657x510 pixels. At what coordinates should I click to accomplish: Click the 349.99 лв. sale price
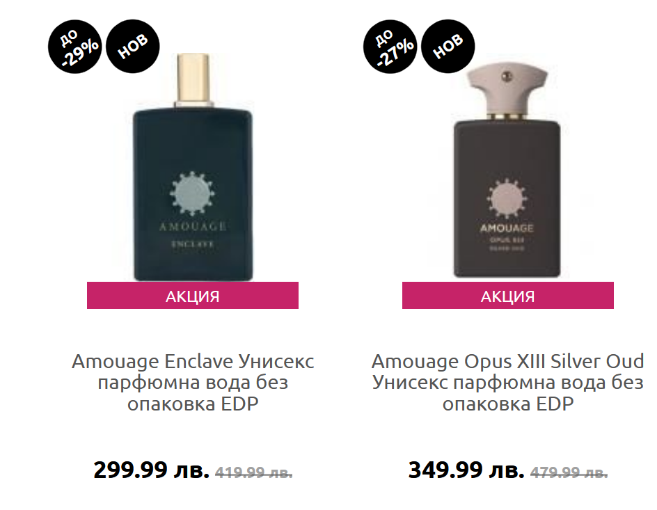click(466, 470)
